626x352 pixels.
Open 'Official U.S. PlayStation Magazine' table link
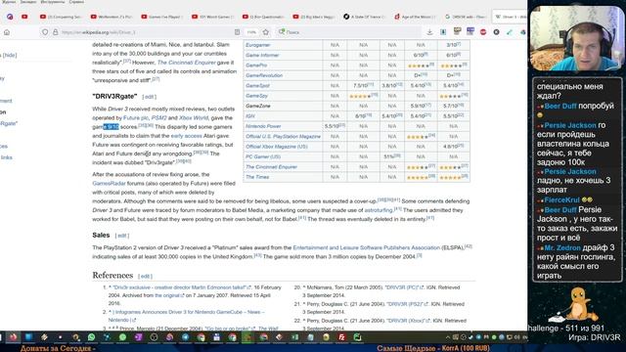(283, 137)
